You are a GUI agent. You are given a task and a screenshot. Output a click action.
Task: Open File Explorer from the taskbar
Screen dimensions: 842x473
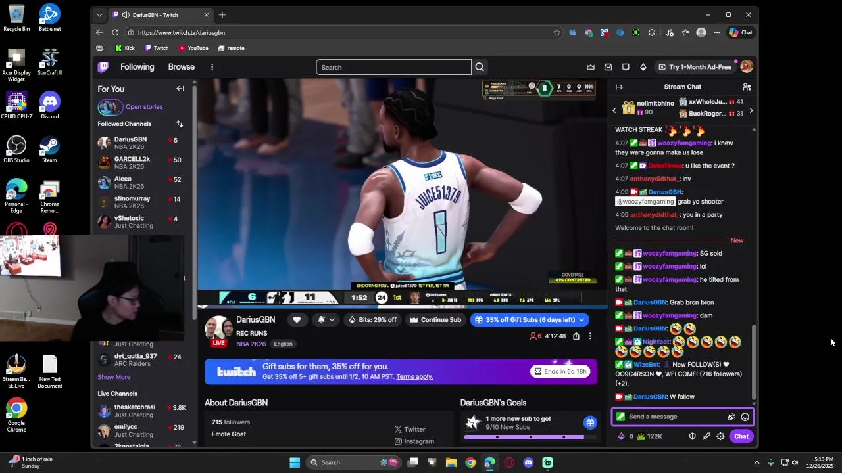(451, 462)
